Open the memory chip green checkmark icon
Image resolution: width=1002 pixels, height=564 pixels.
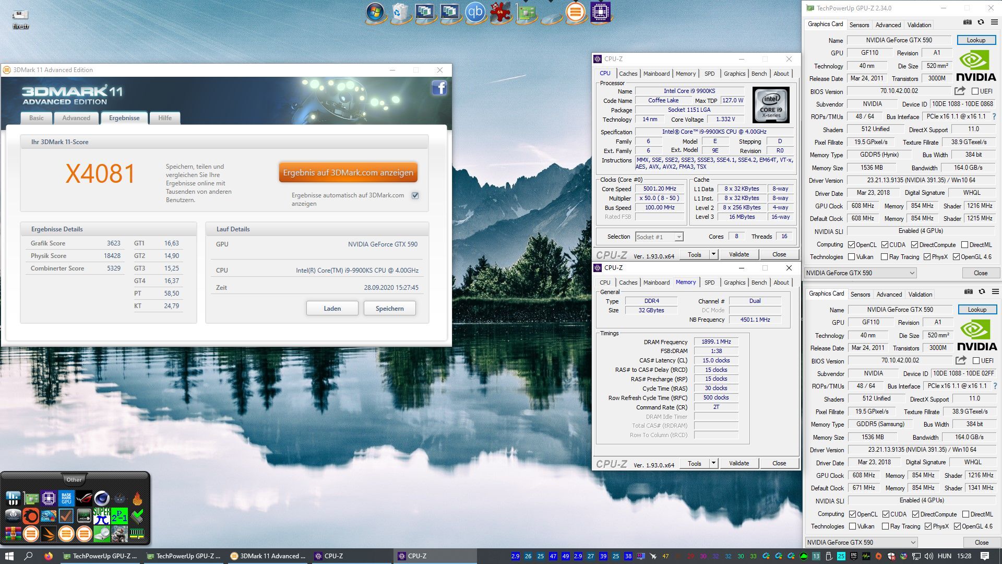tap(137, 516)
